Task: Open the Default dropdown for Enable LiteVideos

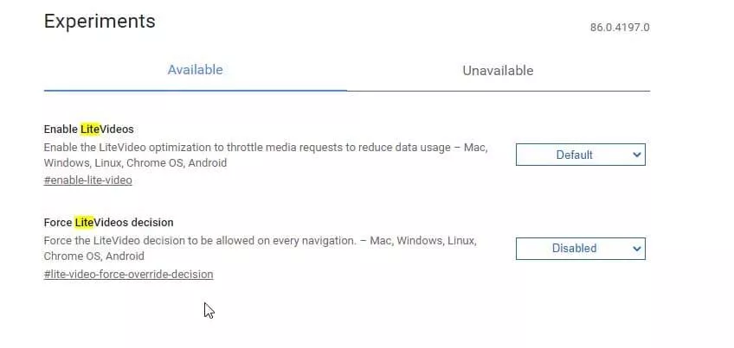Action: 581,155
